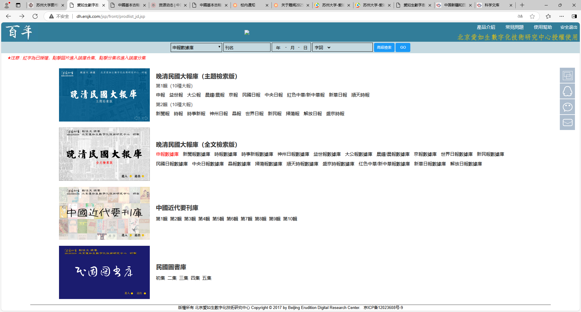
Task: Open browser settings ellipsis menu
Action: coord(562,16)
